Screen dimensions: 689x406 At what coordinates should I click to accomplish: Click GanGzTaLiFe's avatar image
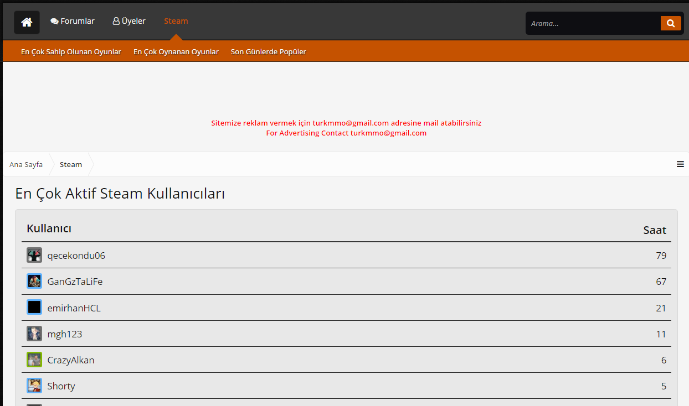[x=34, y=281]
